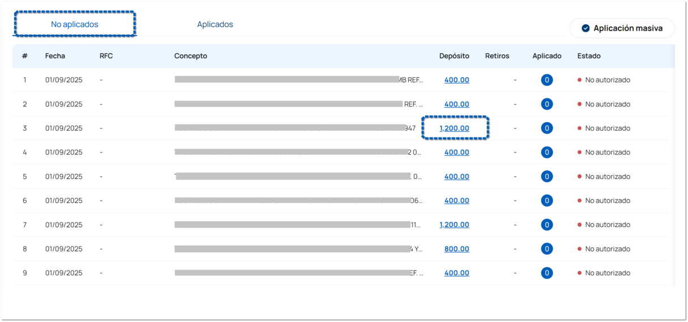The width and height of the screenshot is (688, 322).
Task: Click the Aplicado count badge in row 9
Action: [547, 273]
